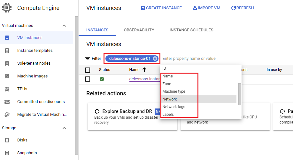
Task: Open TPUs in sidebar
Action: pyautogui.click(x=37, y=89)
